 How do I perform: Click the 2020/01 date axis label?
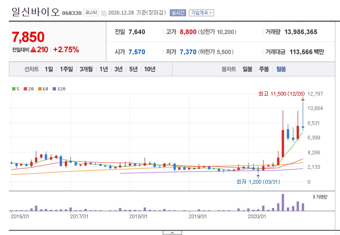coord(257,216)
